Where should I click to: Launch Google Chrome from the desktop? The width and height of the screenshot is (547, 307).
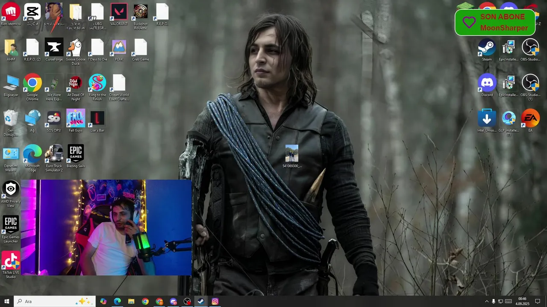pos(32,83)
